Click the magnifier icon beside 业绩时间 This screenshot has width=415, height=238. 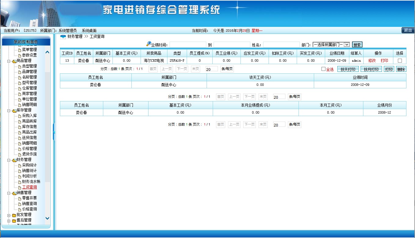pyautogui.click(x=149, y=44)
